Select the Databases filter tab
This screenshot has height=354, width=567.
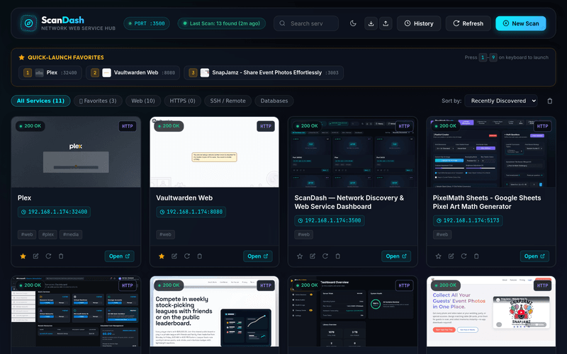[x=274, y=101]
